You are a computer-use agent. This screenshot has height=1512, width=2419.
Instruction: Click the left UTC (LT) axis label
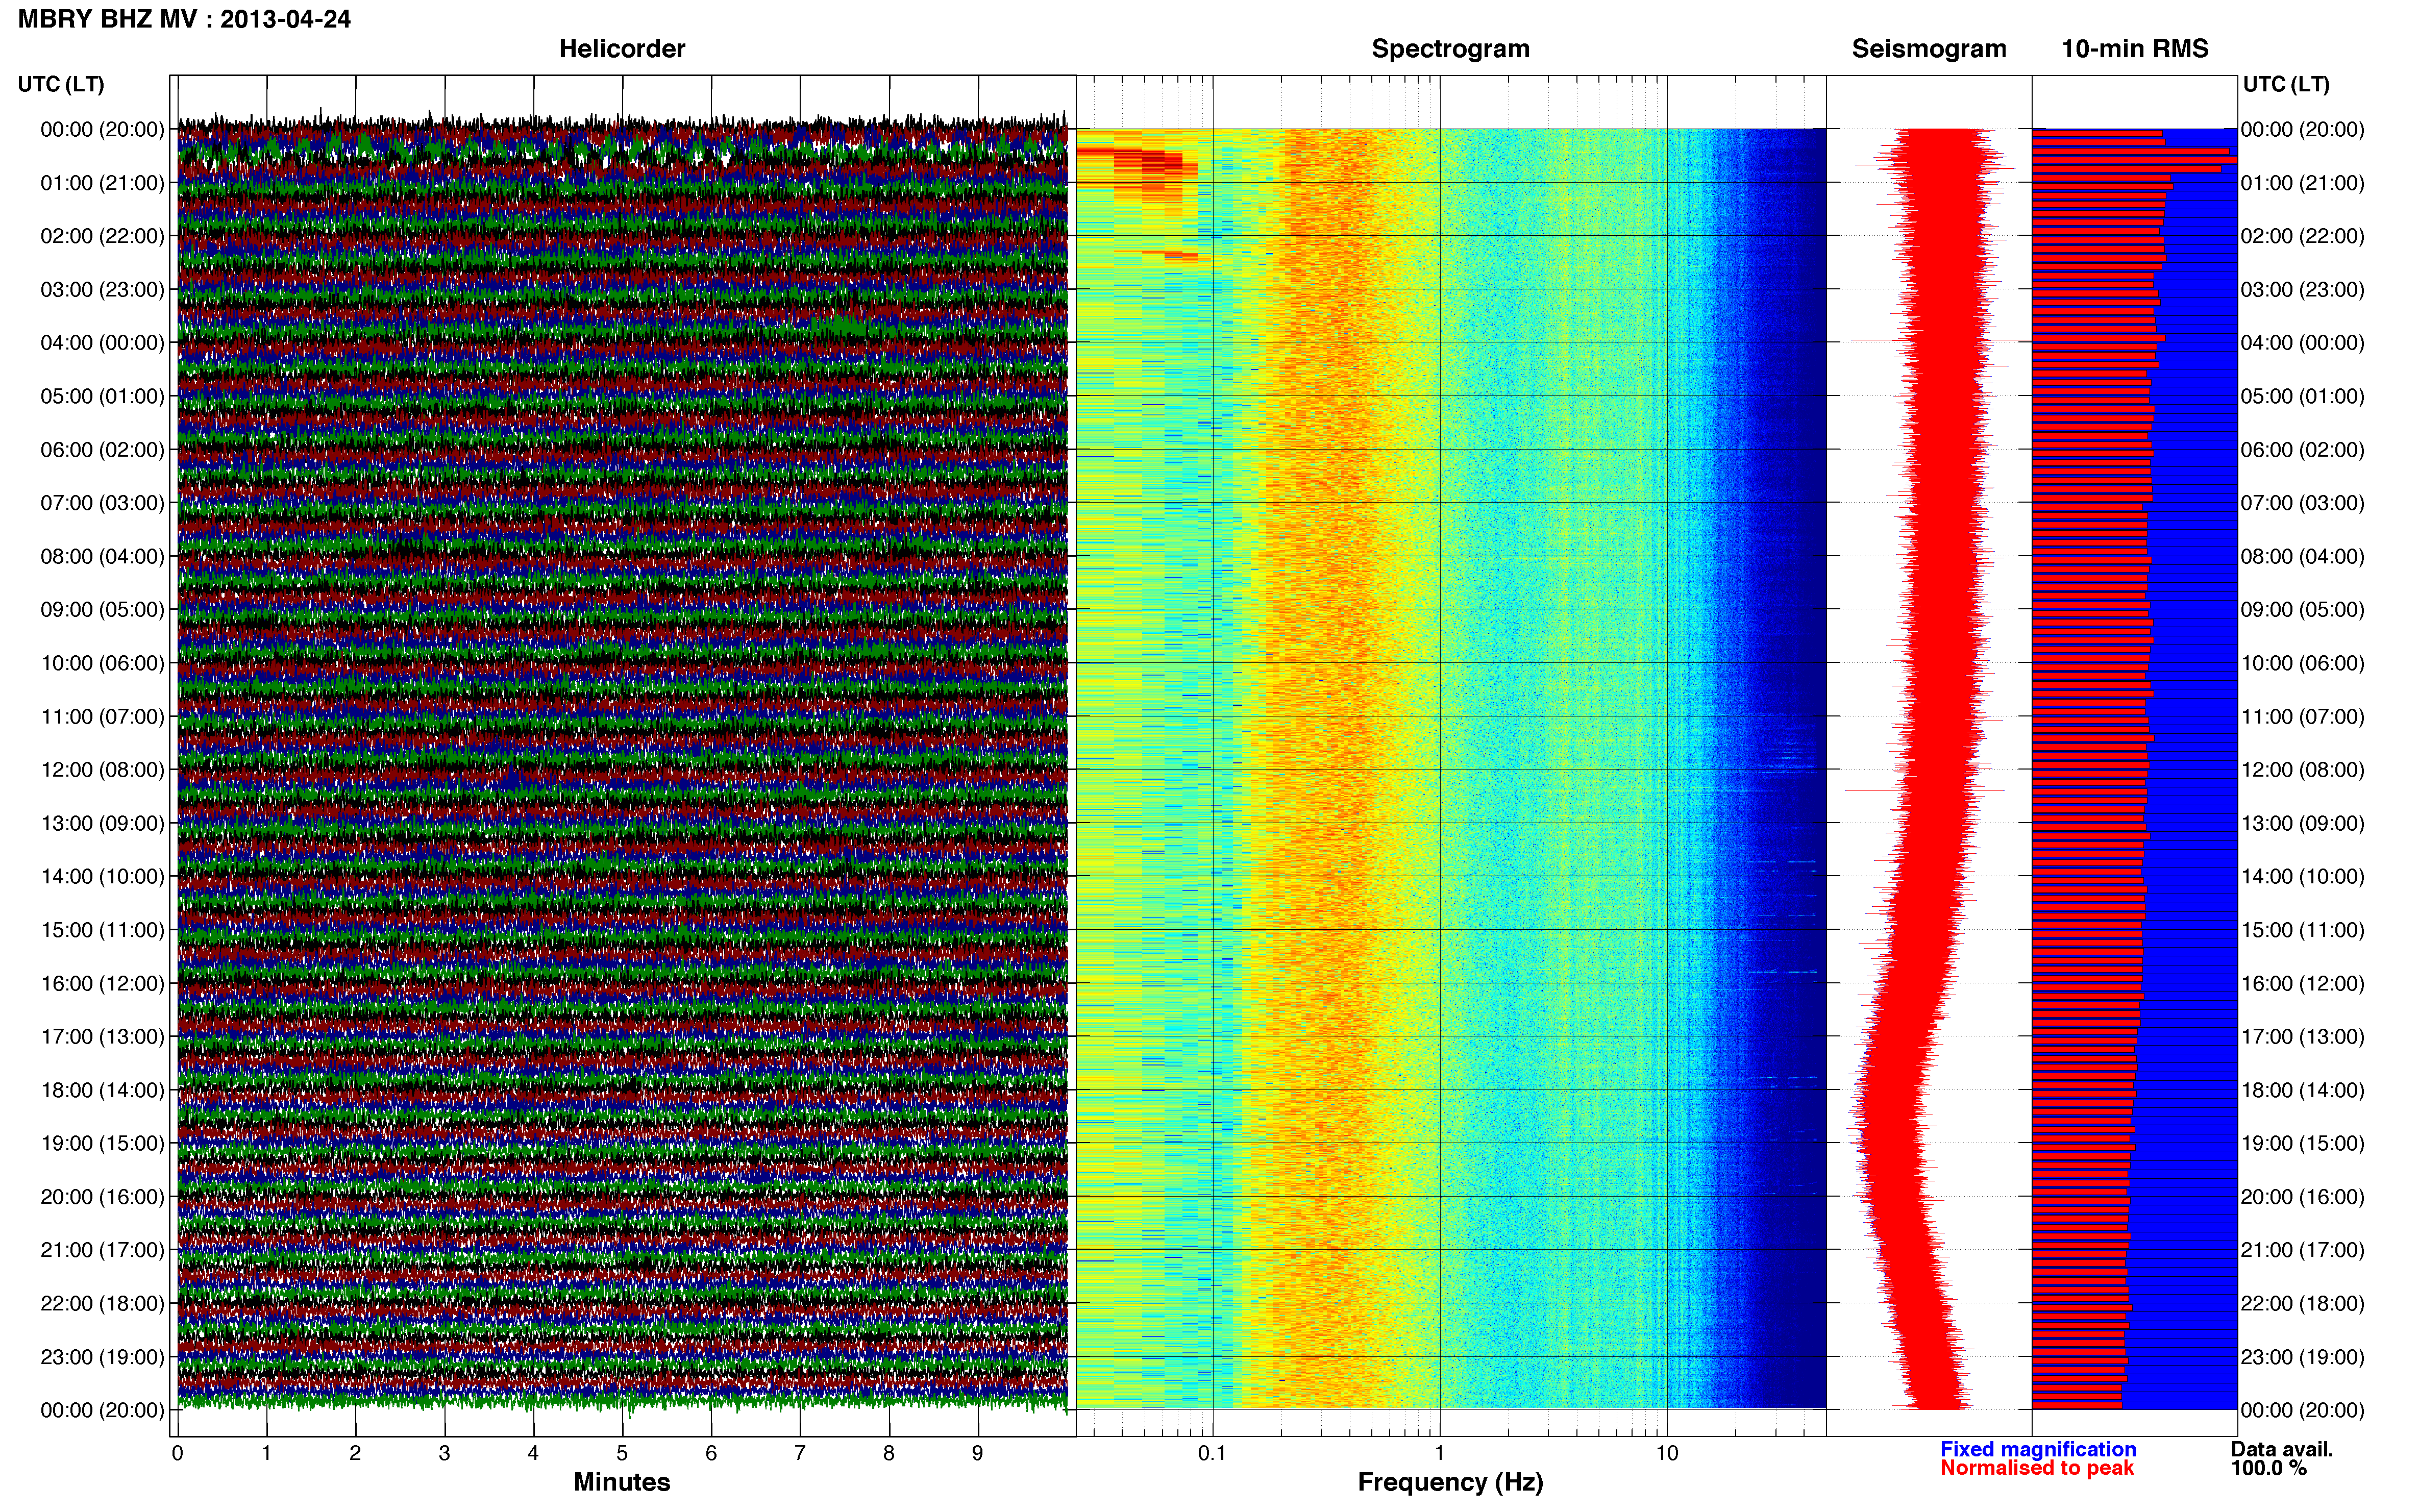click(x=61, y=84)
